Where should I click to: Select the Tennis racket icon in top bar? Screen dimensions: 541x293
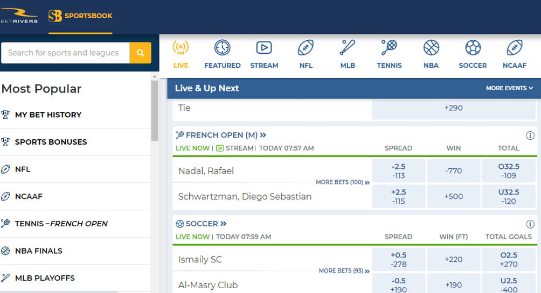[x=389, y=47]
